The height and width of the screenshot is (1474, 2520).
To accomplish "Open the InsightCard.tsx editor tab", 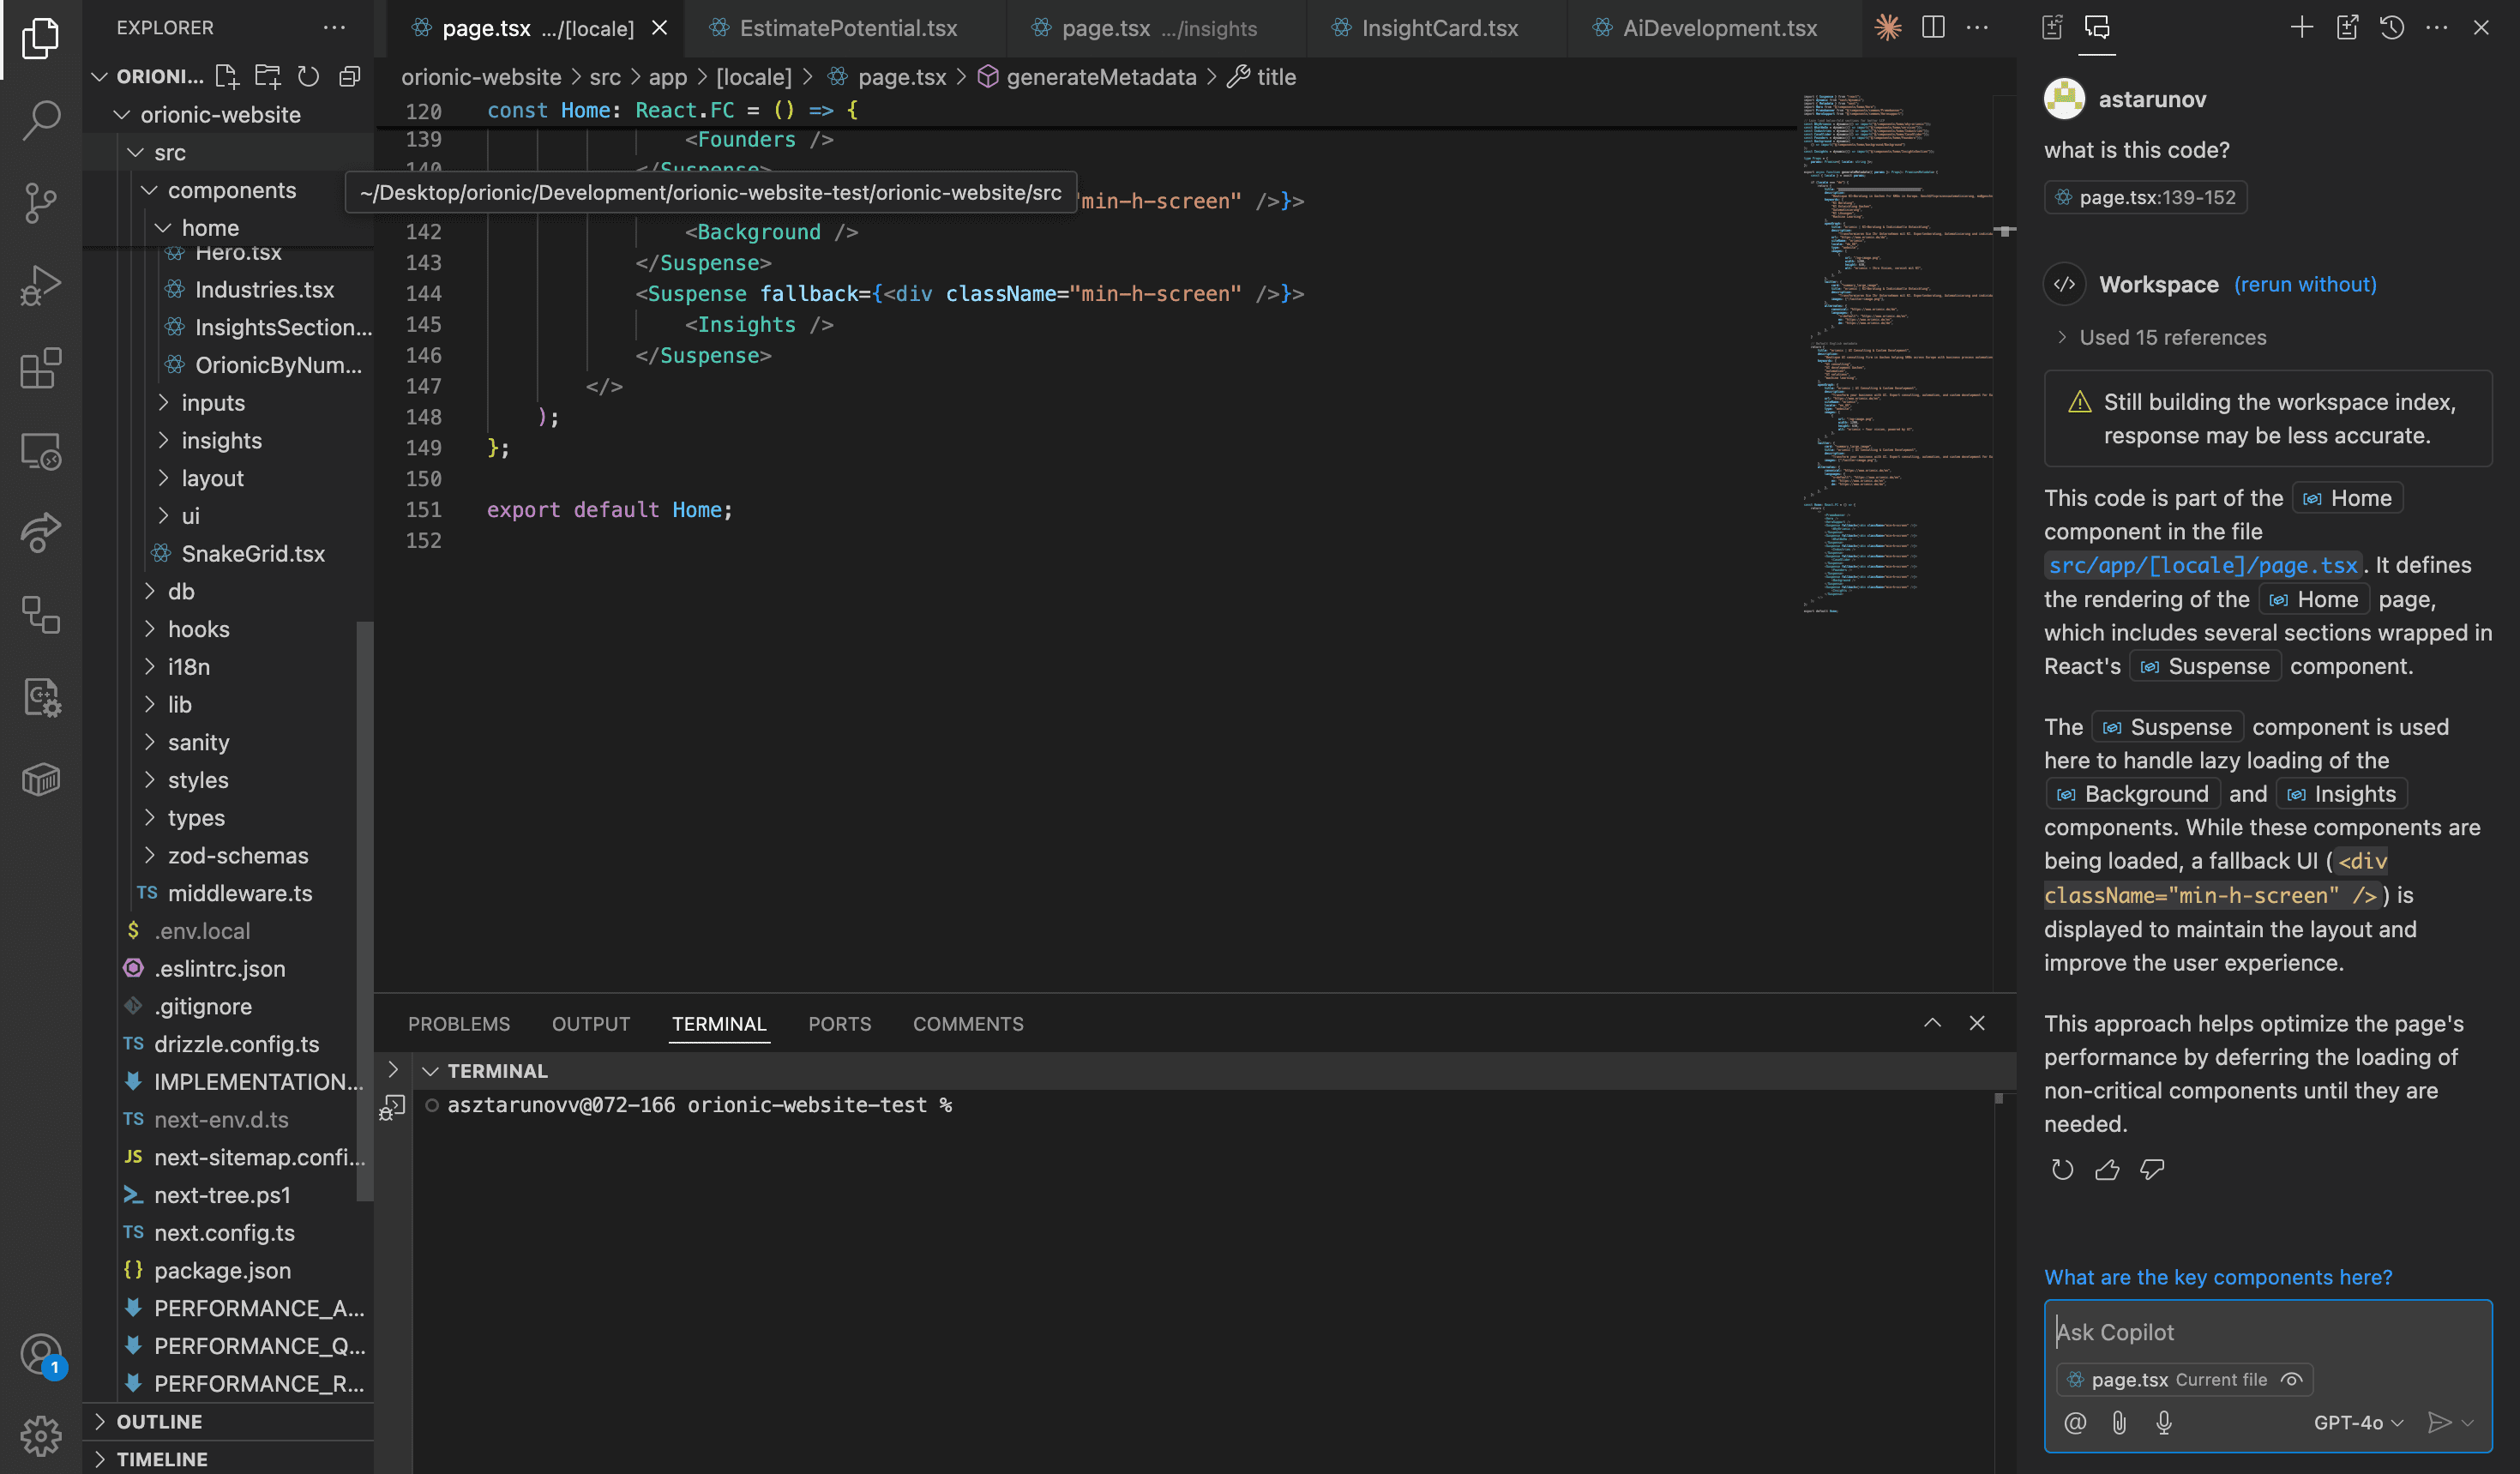I will [1438, 27].
